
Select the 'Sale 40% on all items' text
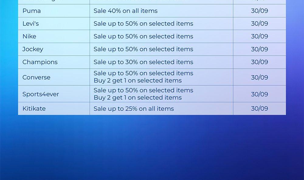point(126,11)
